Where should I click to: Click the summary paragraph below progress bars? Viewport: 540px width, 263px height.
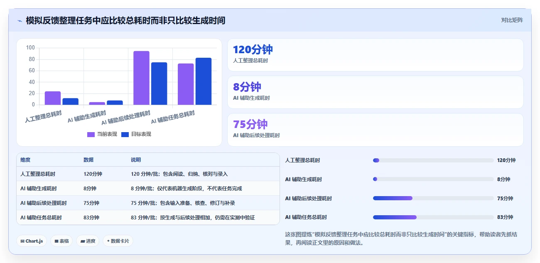(x=401, y=238)
